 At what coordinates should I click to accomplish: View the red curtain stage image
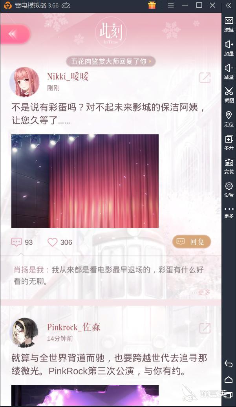coord(85,181)
